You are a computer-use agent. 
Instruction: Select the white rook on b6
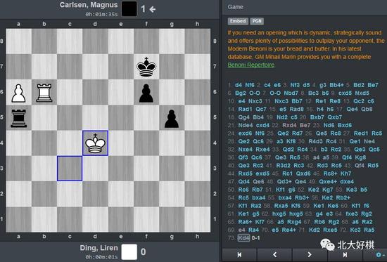point(44,92)
